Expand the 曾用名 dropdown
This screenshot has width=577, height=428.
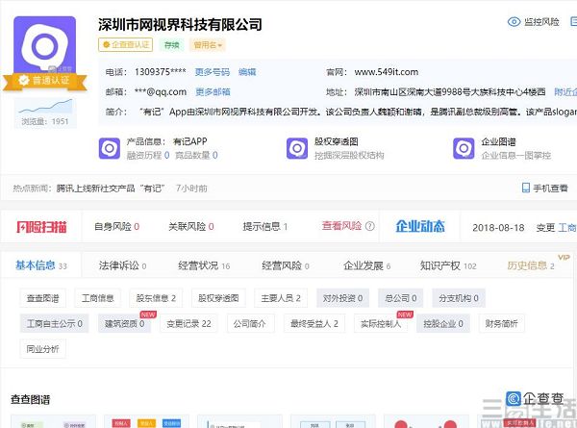click(x=208, y=45)
